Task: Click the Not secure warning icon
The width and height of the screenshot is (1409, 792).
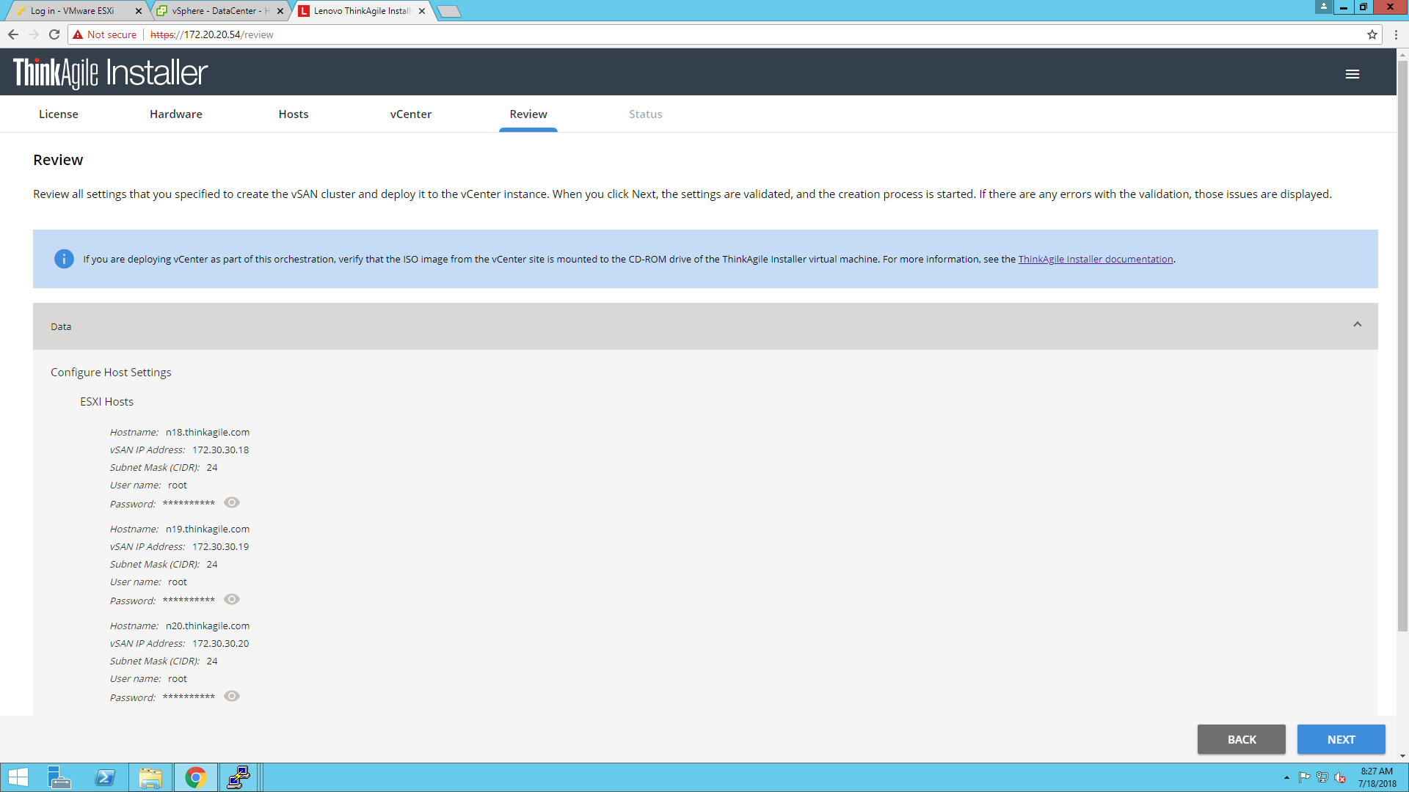Action: 78,34
